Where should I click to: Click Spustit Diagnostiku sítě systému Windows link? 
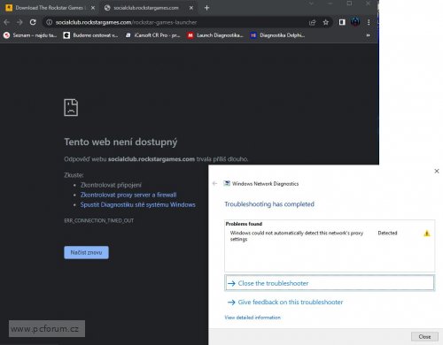tap(138, 204)
